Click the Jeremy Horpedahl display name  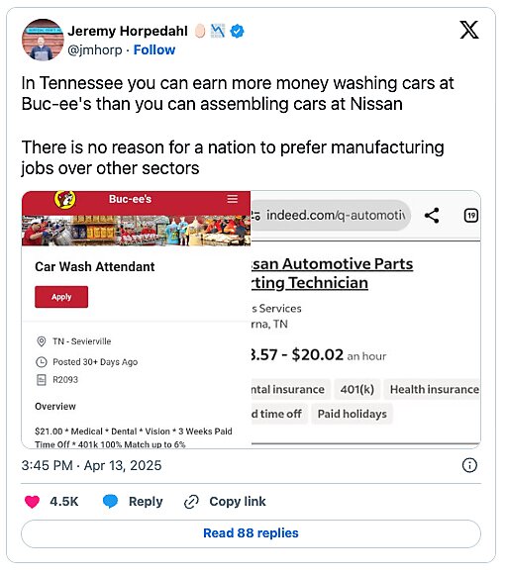point(128,31)
